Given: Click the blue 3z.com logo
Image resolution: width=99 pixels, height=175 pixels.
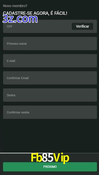Looking at the screenshot, I should point(20,19).
